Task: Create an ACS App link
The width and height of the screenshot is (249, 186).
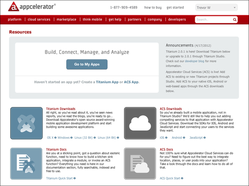Action: pyautogui.click(x=131, y=82)
